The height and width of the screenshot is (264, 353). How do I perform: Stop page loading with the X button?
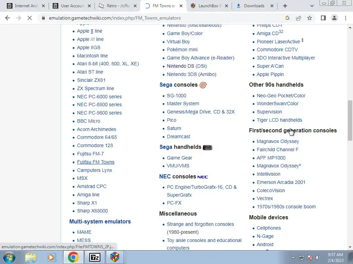pyautogui.click(x=30, y=18)
